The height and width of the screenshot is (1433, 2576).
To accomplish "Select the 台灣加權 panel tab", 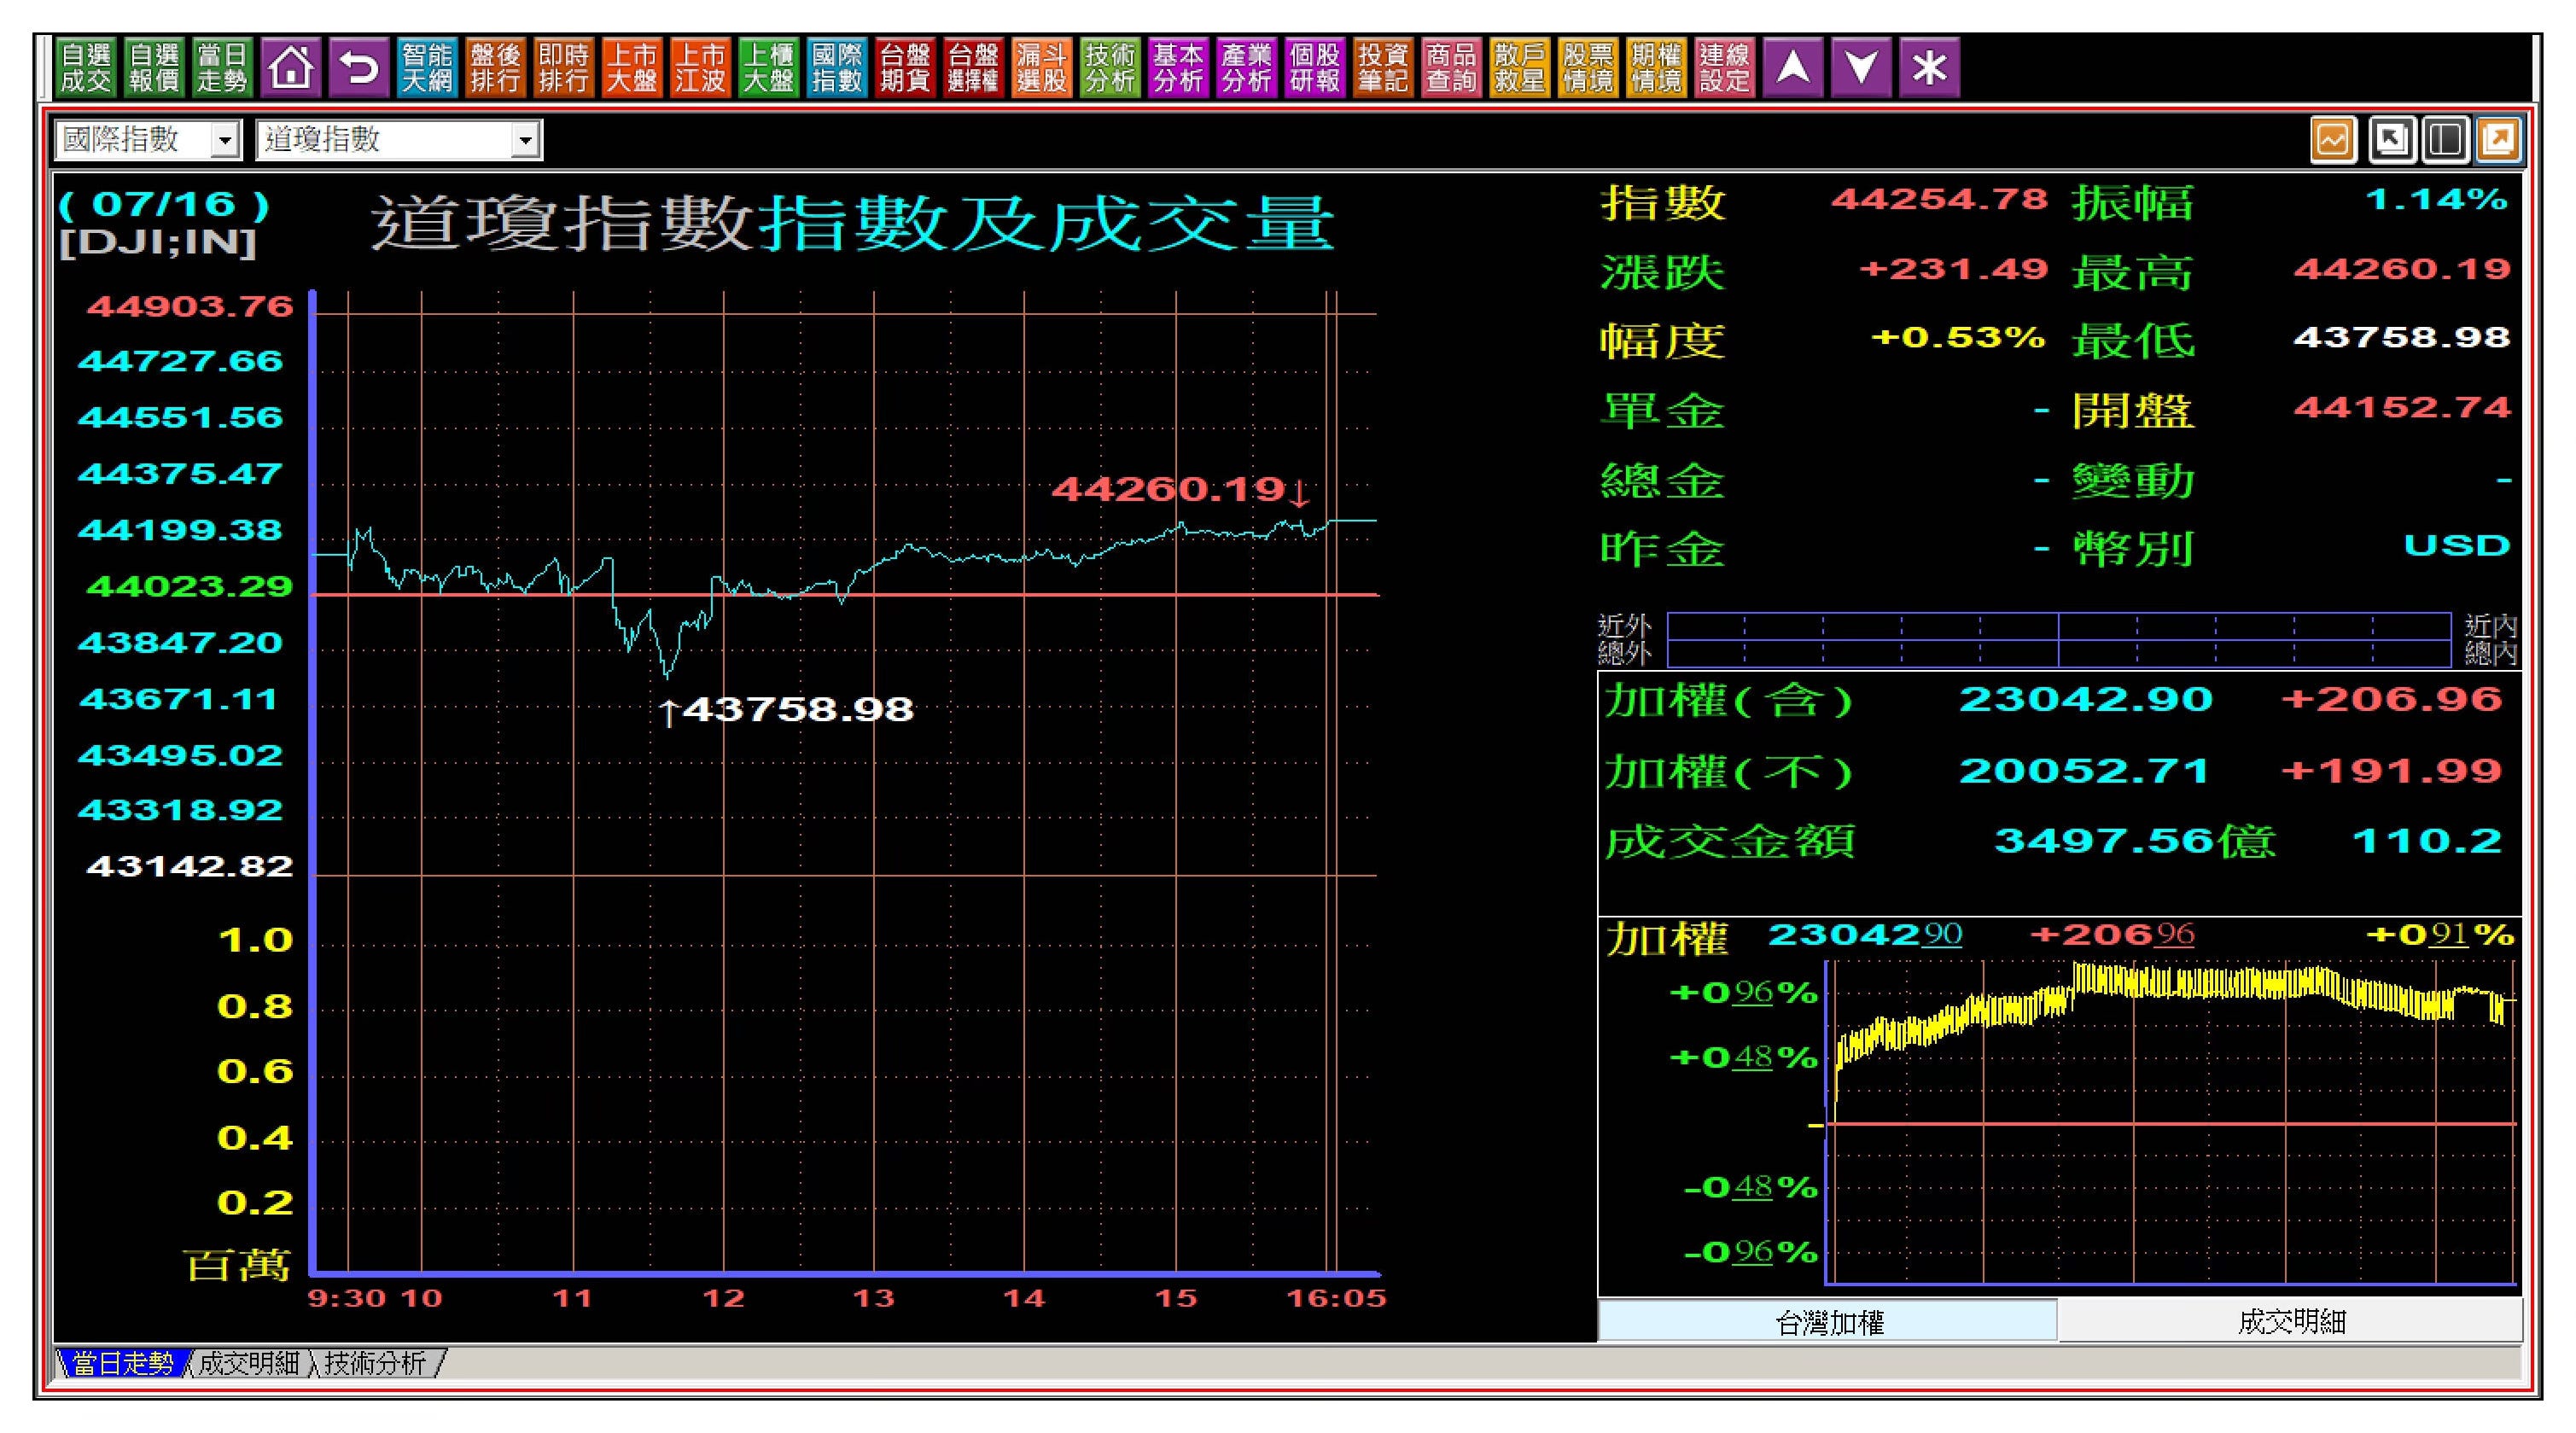I will point(1828,1322).
